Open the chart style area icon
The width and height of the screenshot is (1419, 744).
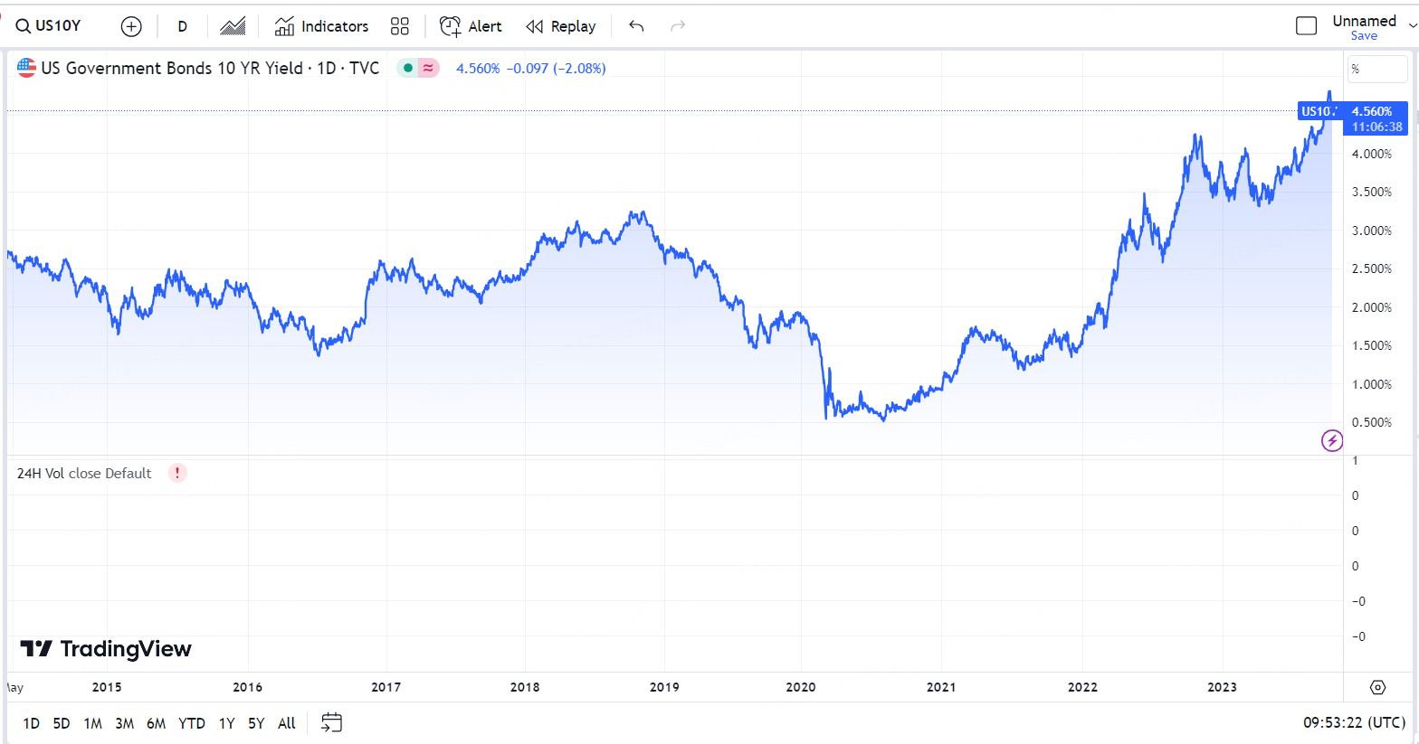(233, 26)
